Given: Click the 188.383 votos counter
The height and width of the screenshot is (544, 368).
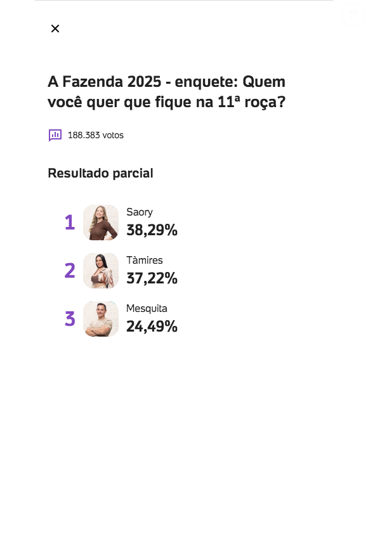Looking at the screenshot, I should (95, 135).
